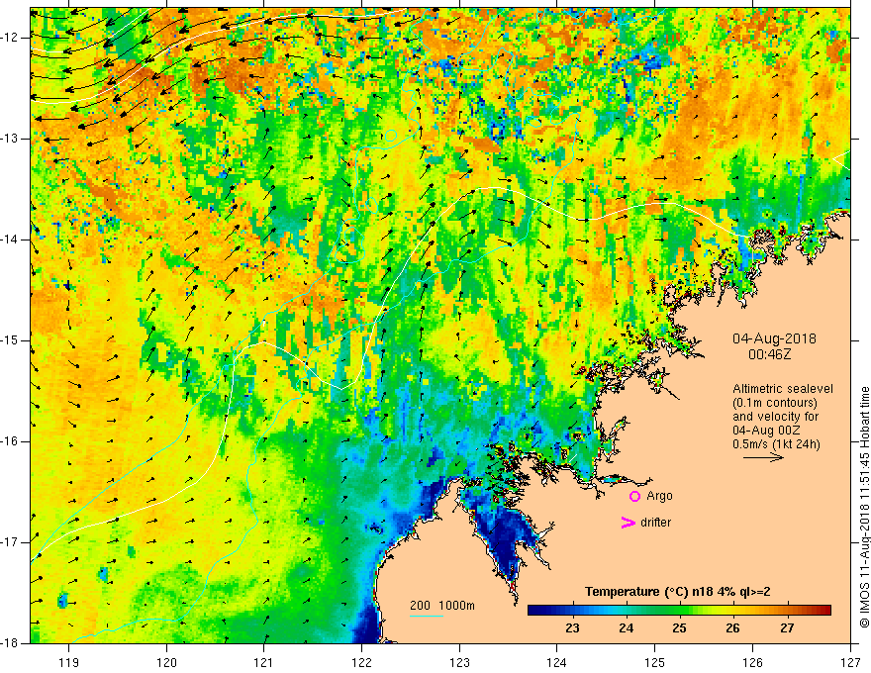This screenshot has width=871, height=673.
Task: Click the 0.5m/s velocity scale arrow
Action: pos(763,457)
